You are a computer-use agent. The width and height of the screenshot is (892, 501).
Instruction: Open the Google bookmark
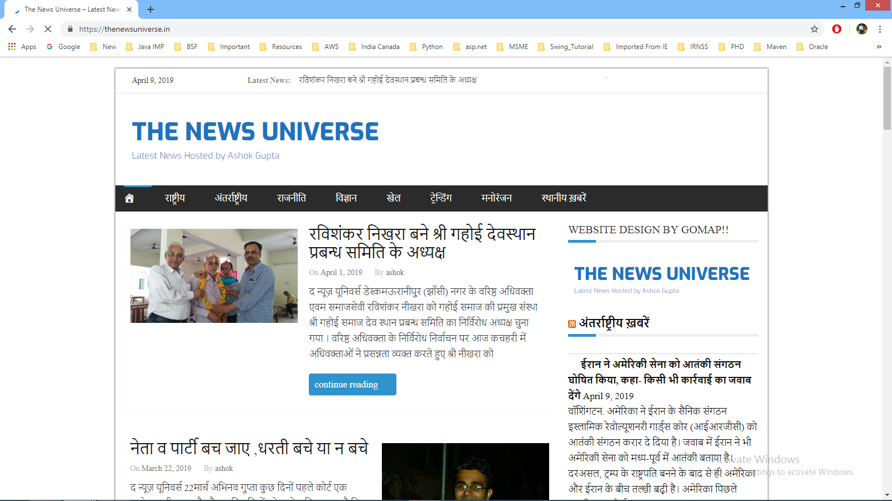(x=64, y=47)
